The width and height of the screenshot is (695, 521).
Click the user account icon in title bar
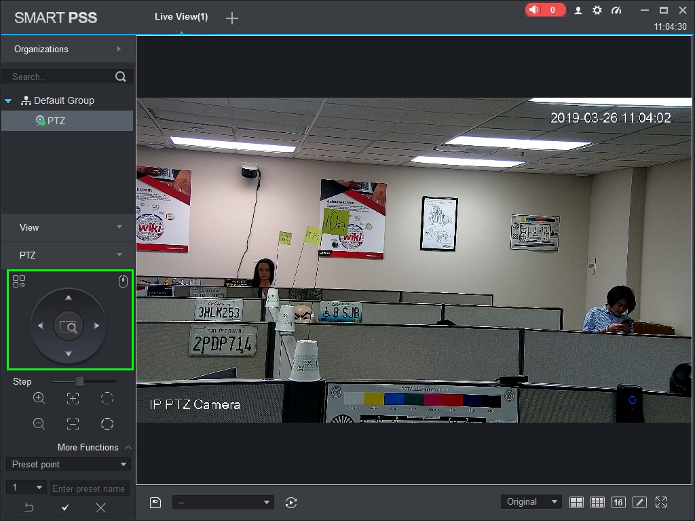coord(578,10)
